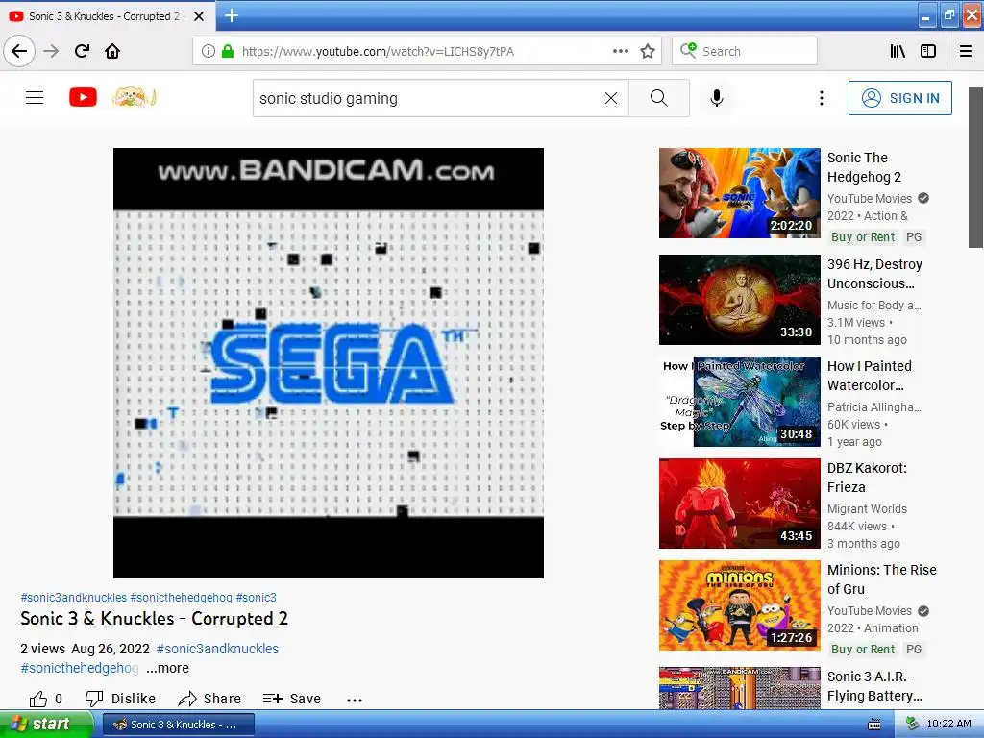Open the YouTube guide hamburger menu
This screenshot has width=984, height=738.
(35, 97)
